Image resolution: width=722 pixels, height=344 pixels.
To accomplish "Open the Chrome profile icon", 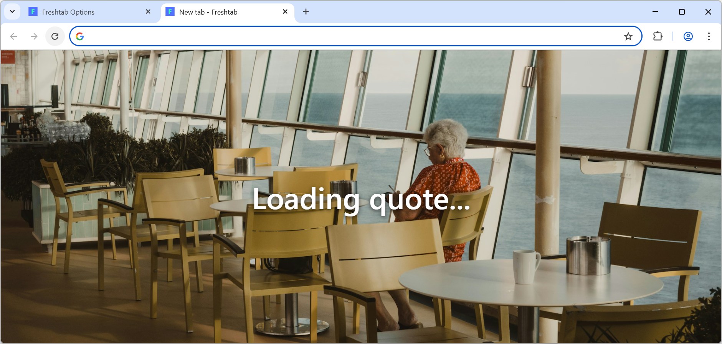I will click(688, 36).
